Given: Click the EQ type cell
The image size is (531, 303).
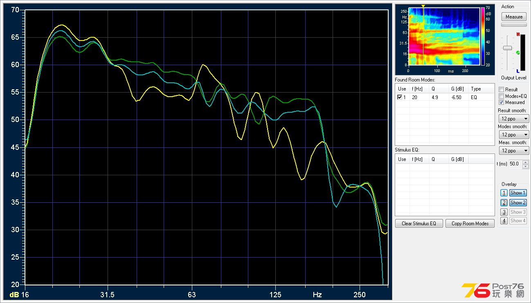Looking at the screenshot, I should point(481,97).
